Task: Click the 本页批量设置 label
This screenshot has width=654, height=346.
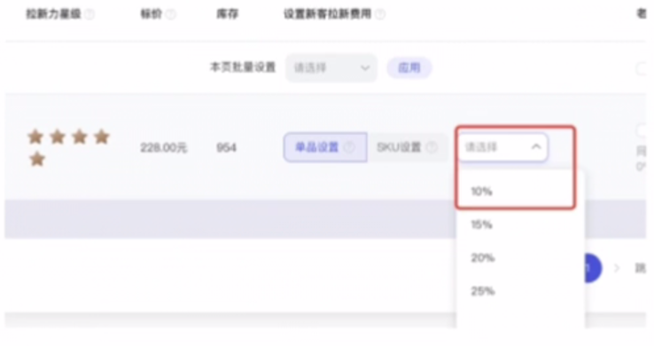Action: point(243,67)
